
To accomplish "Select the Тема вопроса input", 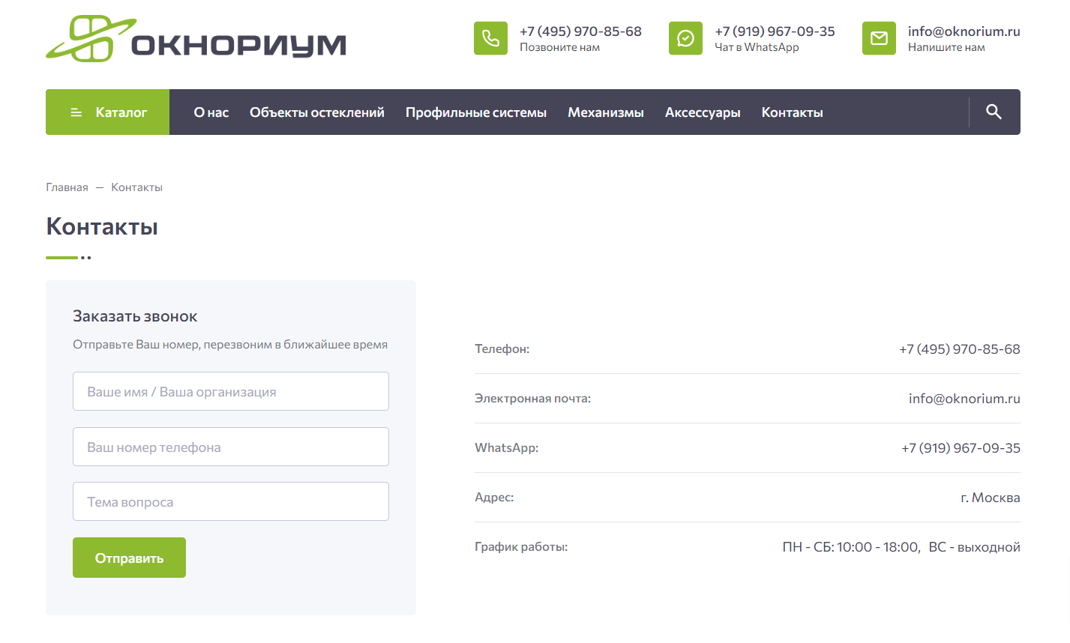I will point(230,501).
